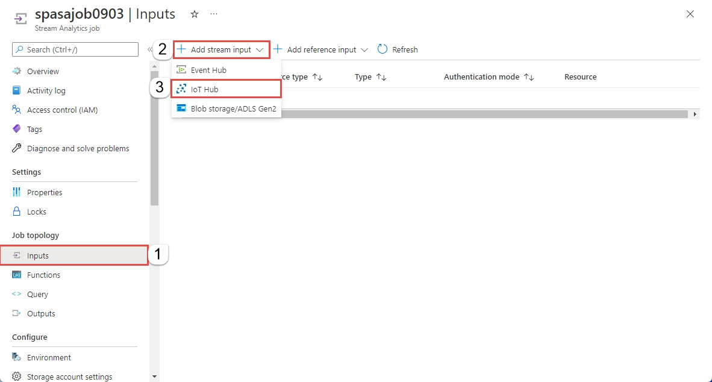The width and height of the screenshot is (712, 382).
Task: Open the Overview page of the job
Action: pos(41,71)
